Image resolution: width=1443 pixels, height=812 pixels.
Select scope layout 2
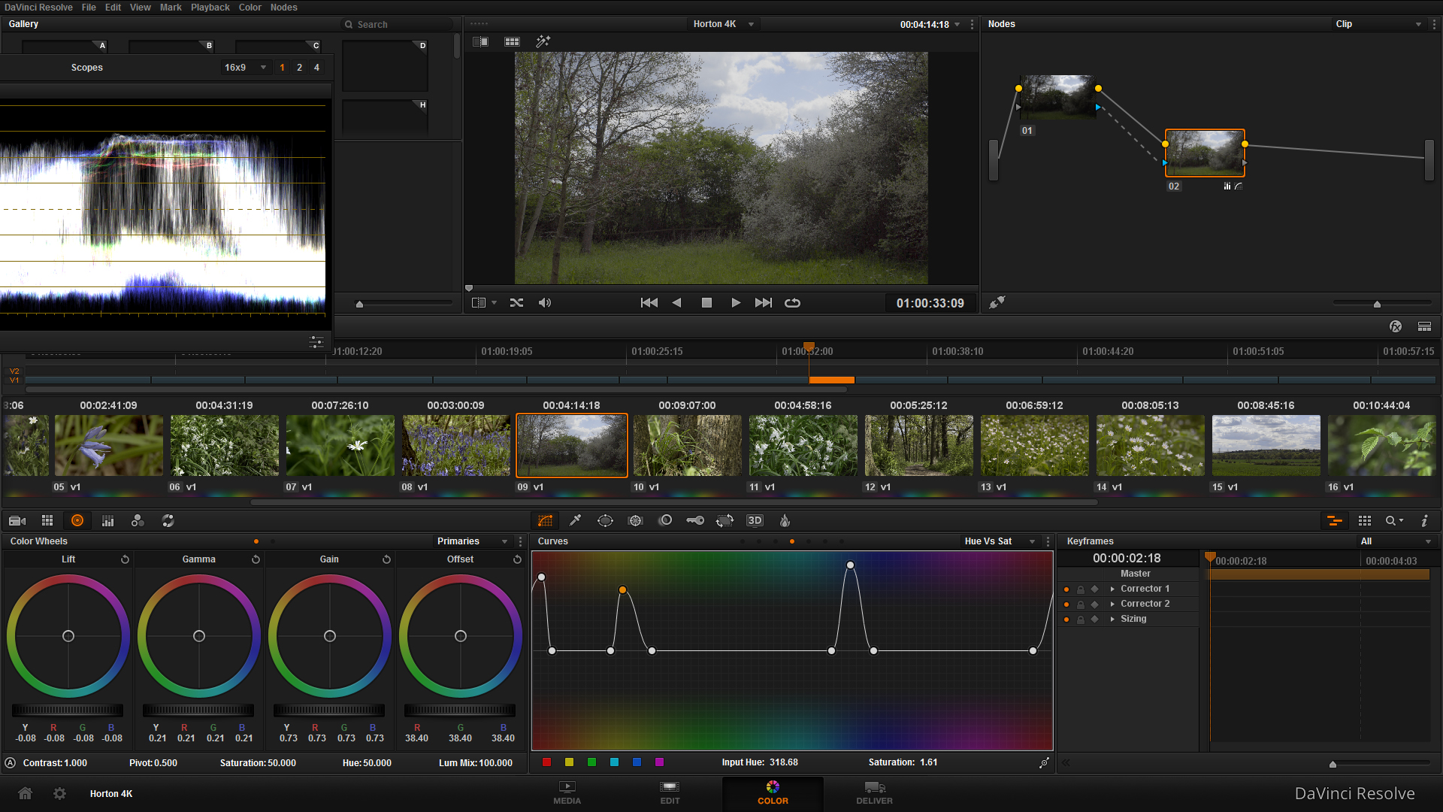[300, 68]
